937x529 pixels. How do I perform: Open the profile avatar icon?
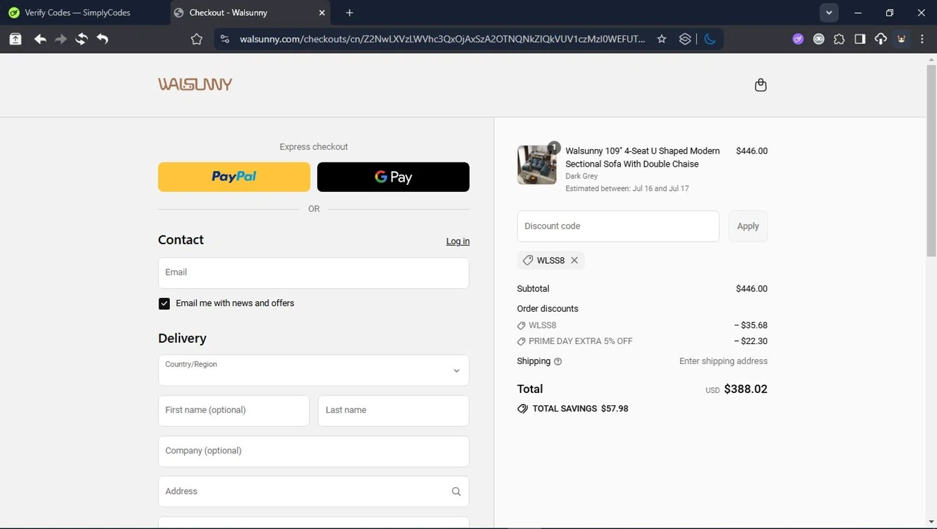point(901,39)
